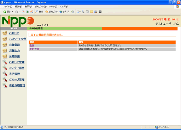Open the ファイル(F) menu
181x130 pixels.
tap(8, 7)
